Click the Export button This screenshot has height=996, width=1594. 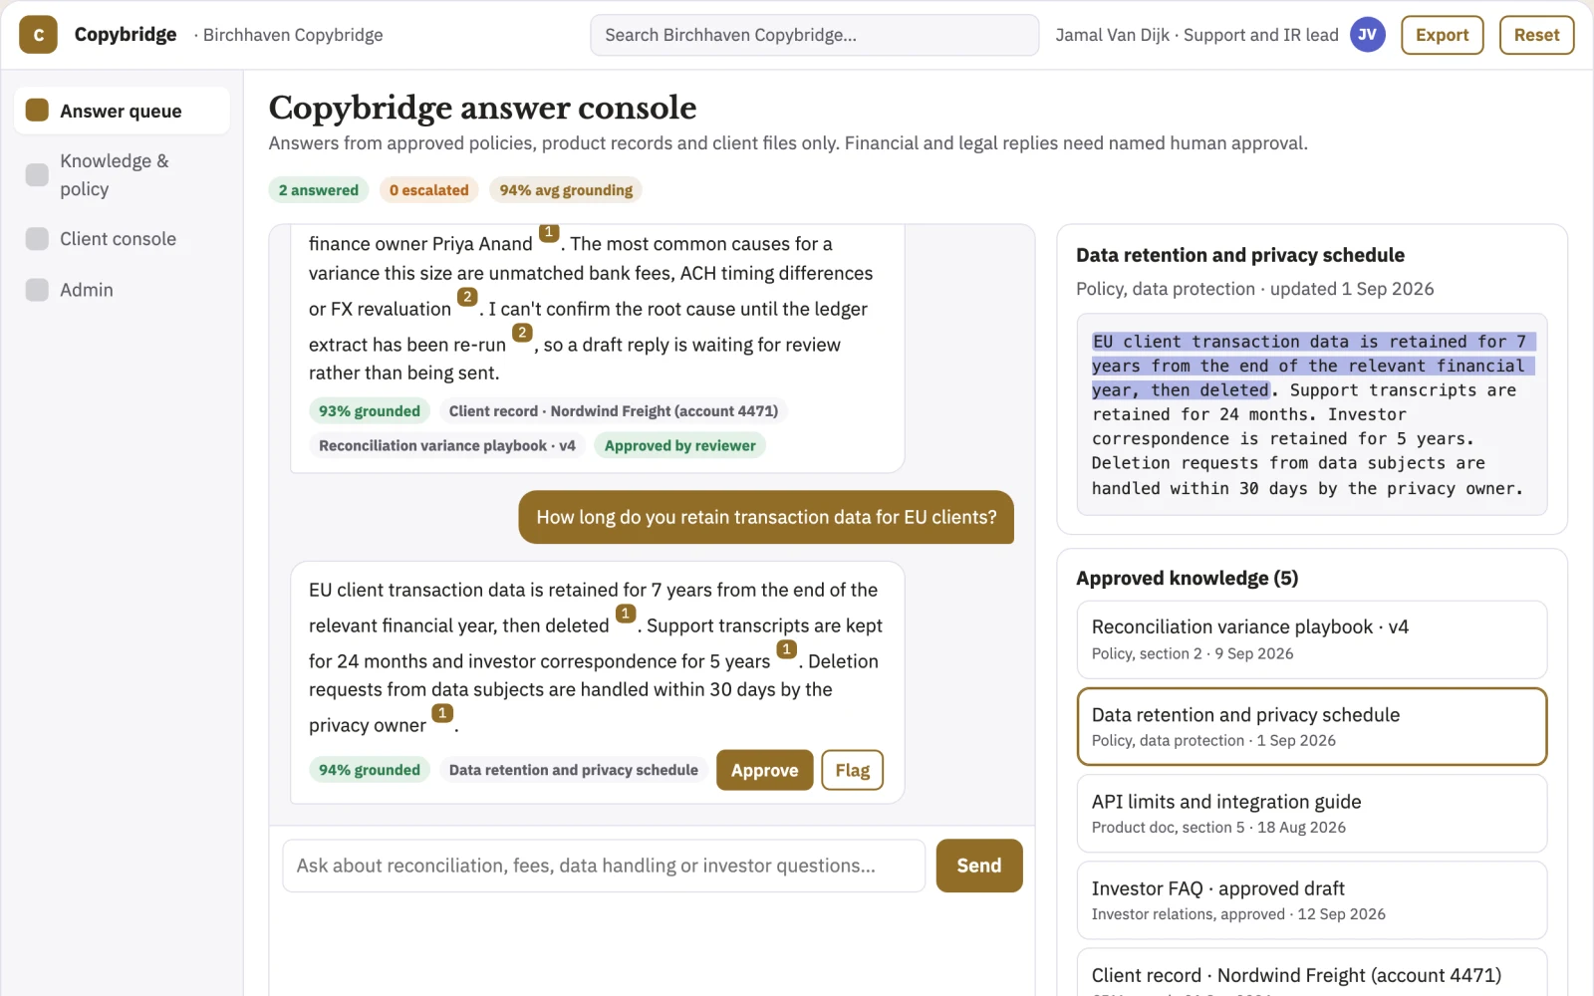pyautogui.click(x=1442, y=35)
